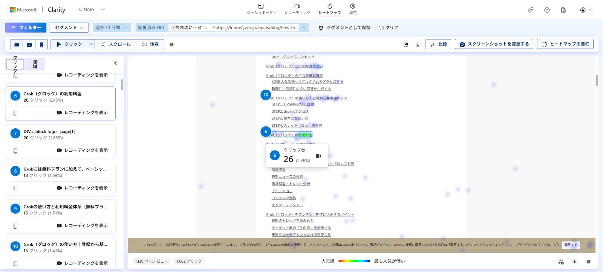Click the brightness adjustment icon at bottom
This screenshot has height=272, width=603.
pyautogui.click(x=574, y=261)
